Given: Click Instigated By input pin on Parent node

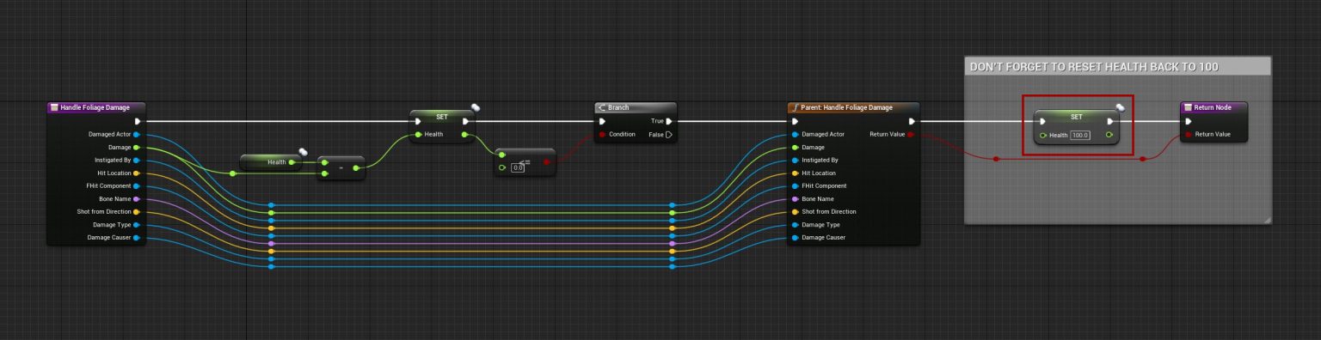Looking at the screenshot, I should 795,160.
